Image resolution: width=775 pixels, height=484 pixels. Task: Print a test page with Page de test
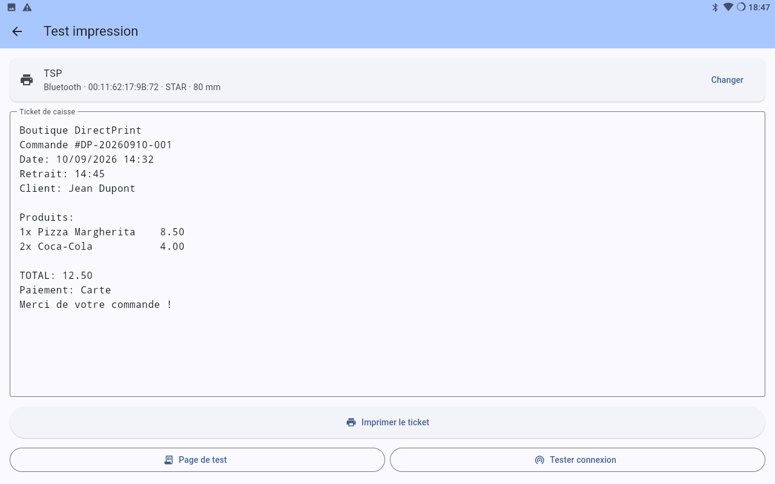197,460
